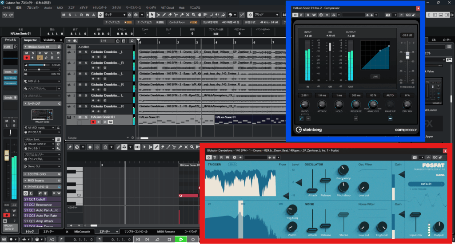Click the S1 QC1 Cutoff quick control slot
The image size is (455, 244).
[x=42, y=199]
